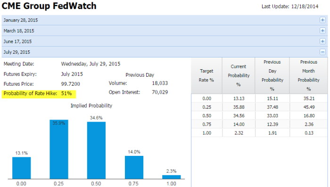Click the 0.50 x-axis label in chart
This screenshot has height=187, width=330.
(x=96, y=184)
